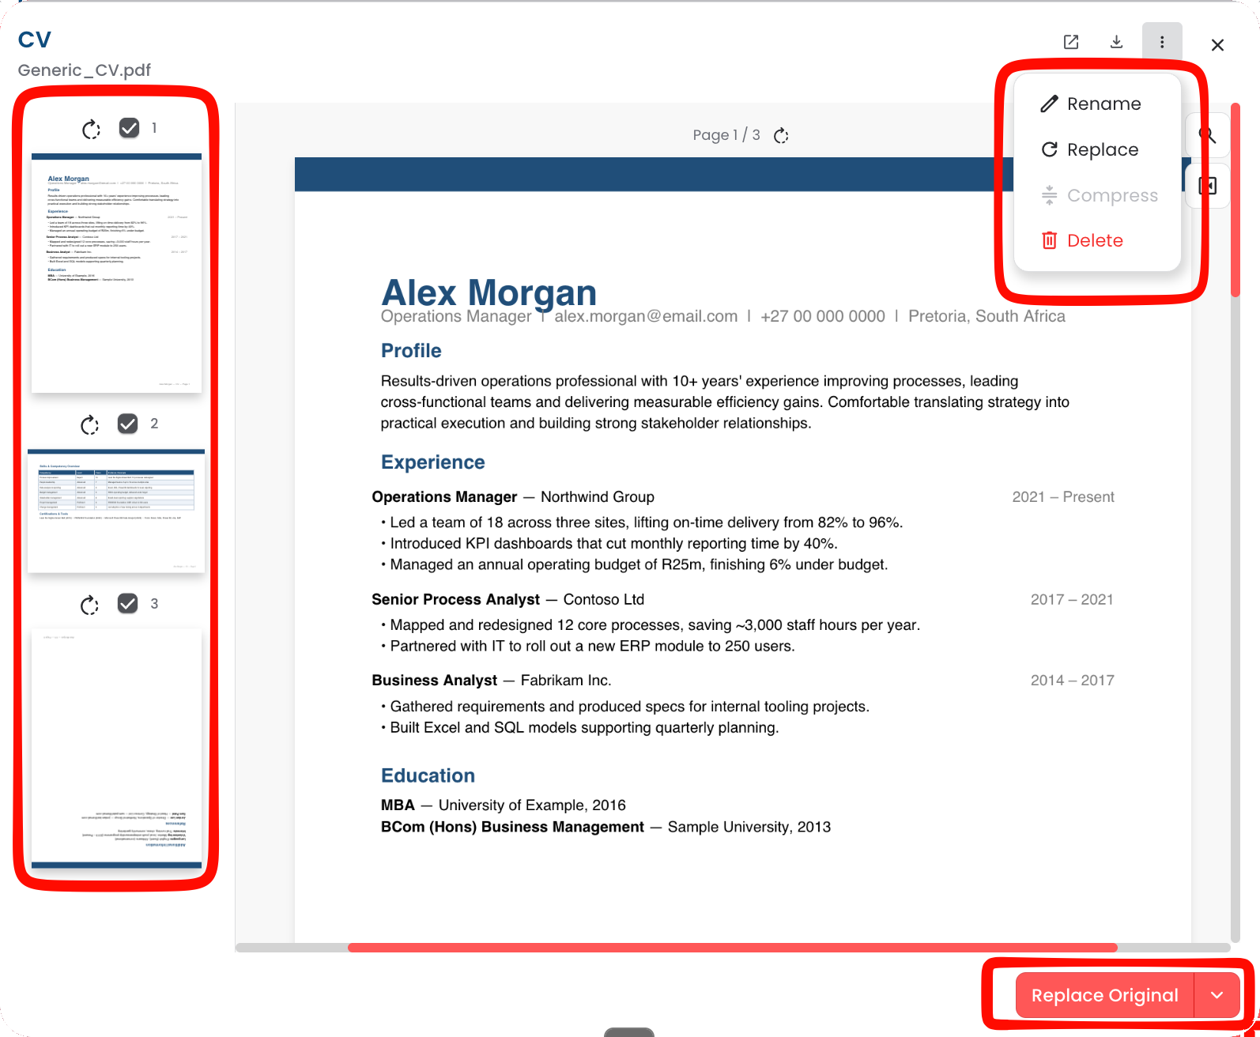
Task: Choose Replace from the menu
Action: point(1097,149)
